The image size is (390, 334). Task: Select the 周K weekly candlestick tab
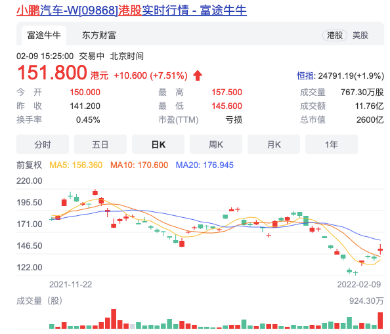216,144
